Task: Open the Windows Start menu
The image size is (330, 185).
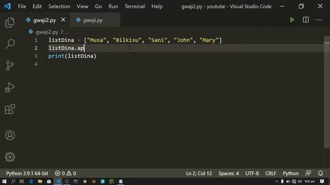Action: click(x=4, y=181)
